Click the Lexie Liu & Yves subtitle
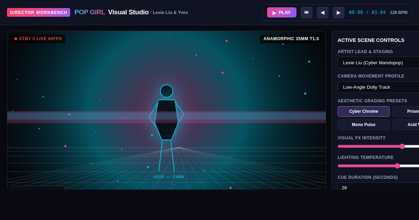This screenshot has height=220, width=419. pos(170,13)
